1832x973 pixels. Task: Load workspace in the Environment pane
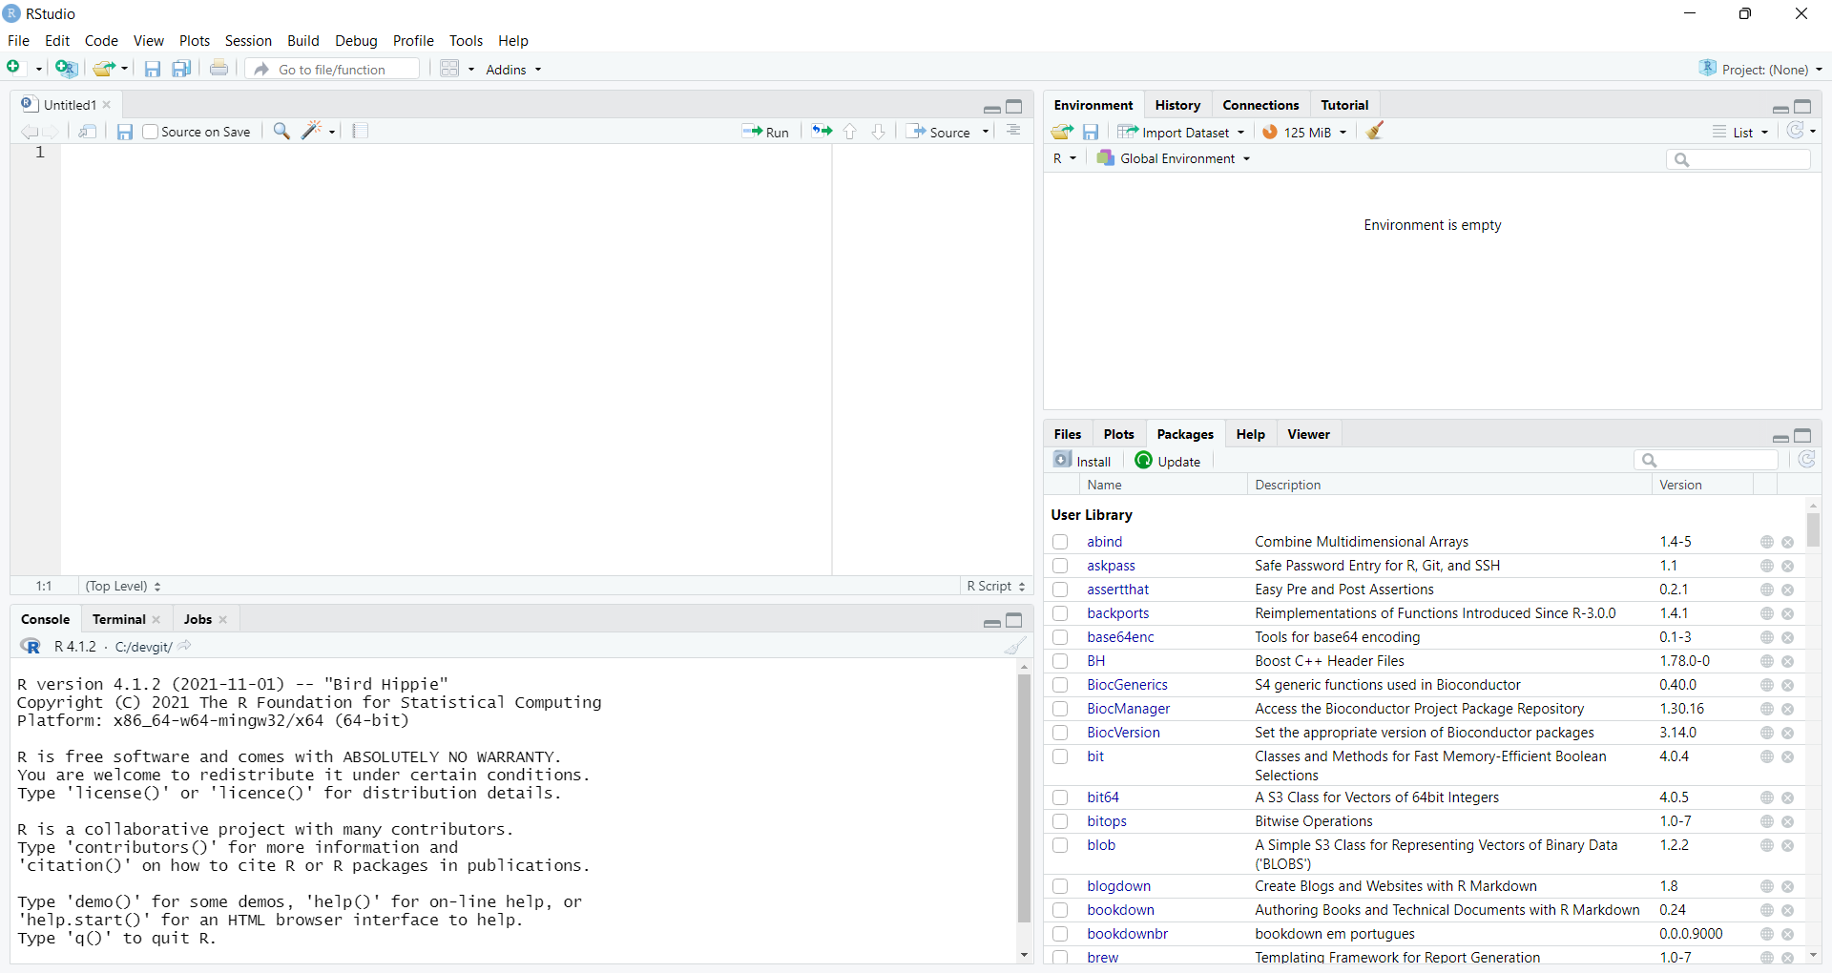[1062, 132]
